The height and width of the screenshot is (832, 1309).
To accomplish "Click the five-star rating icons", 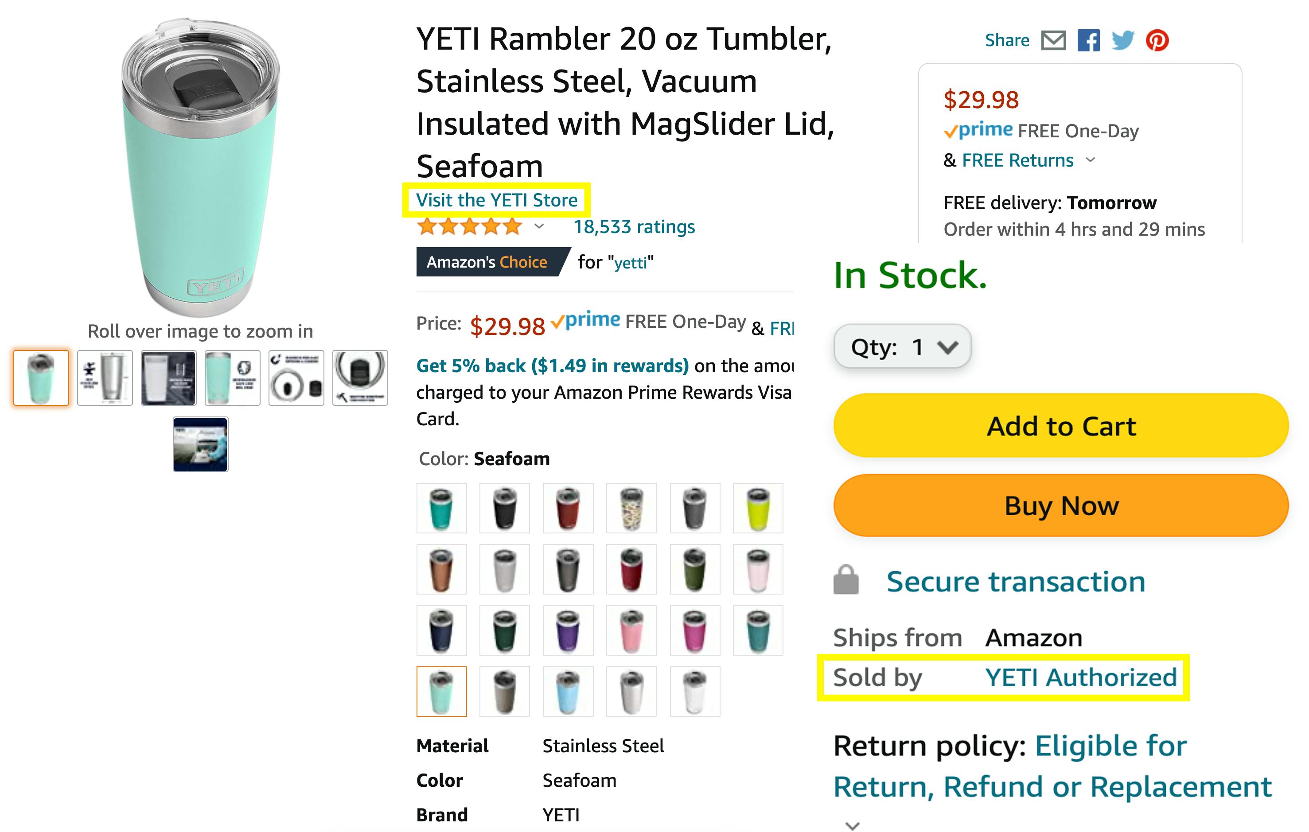I will (470, 227).
